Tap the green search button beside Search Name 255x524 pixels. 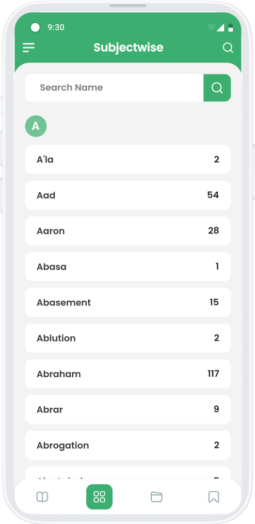[x=217, y=87]
